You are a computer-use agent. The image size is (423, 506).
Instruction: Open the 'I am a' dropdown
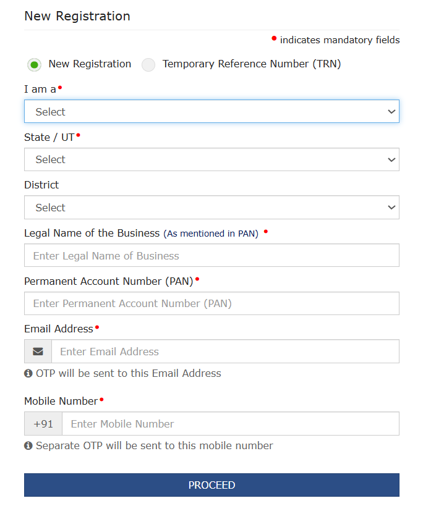212,111
